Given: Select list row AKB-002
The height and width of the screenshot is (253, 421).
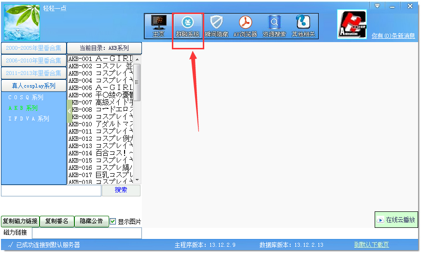Looking at the screenshot, I should pos(100,66).
